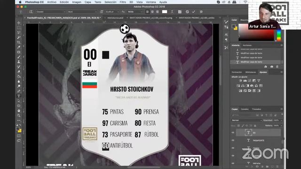
Task: Switch to the Bibliotecas tab
Action: click(251, 72)
